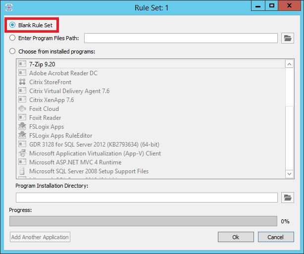304x254 pixels.
Task: Select FSLogix Apps RuleEditor entry
Action: 151,136
